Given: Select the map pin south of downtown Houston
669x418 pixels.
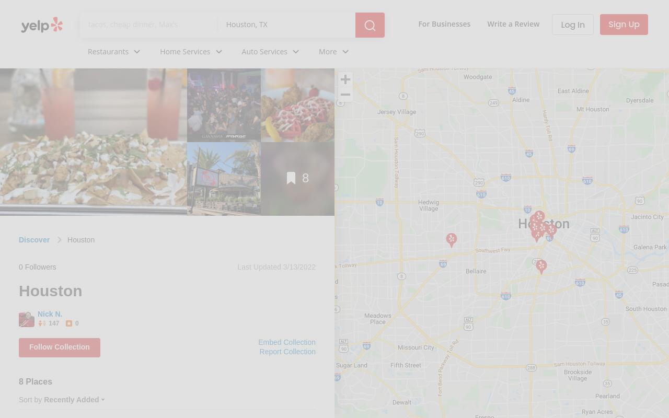Looking at the screenshot, I should coord(541,266).
